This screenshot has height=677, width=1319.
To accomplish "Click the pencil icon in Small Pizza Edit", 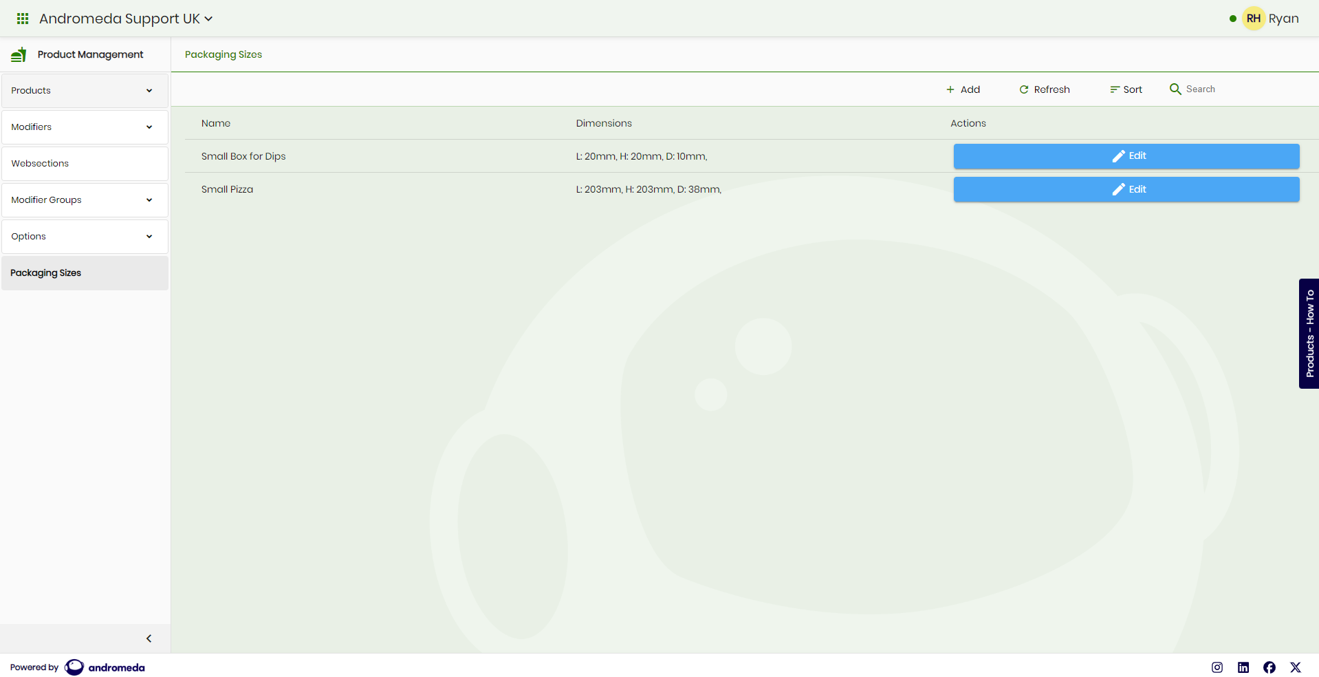I will click(1119, 189).
